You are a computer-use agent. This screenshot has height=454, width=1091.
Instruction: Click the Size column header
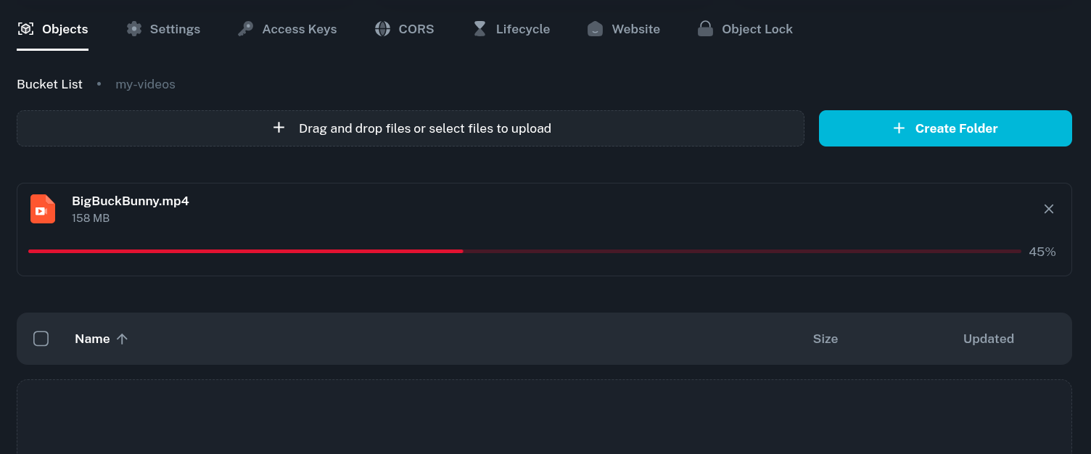pyautogui.click(x=825, y=339)
